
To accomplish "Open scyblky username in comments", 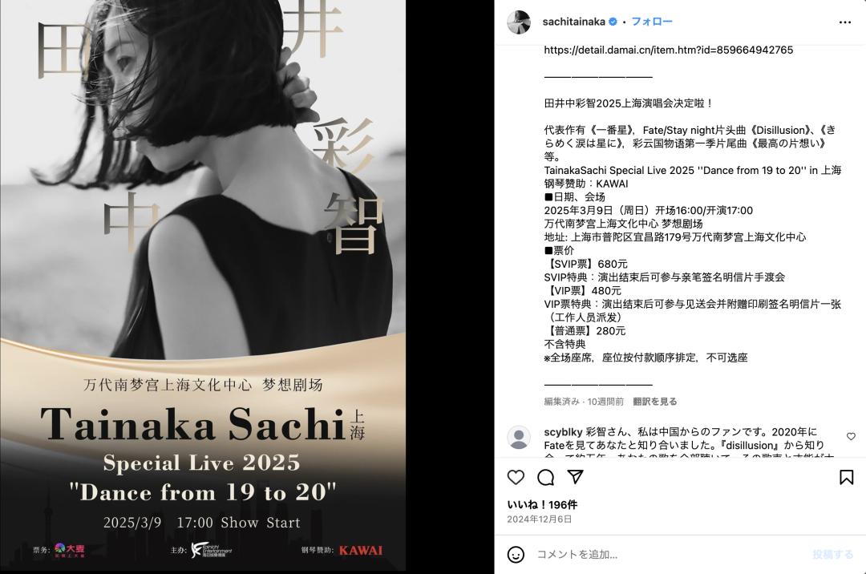I will [x=564, y=431].
